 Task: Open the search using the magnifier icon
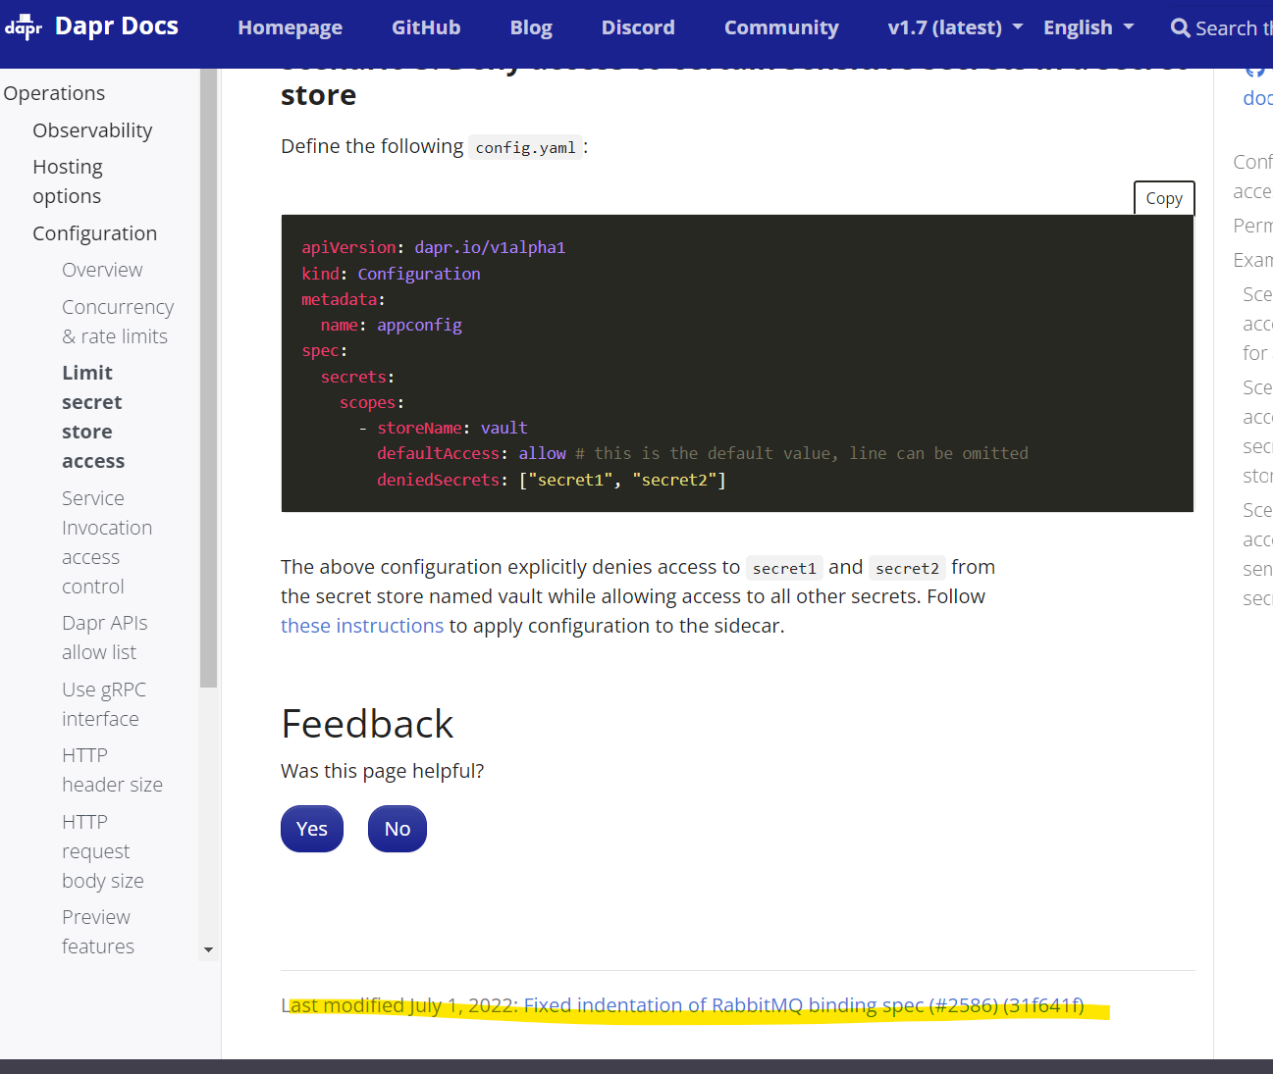point(1179,27)
